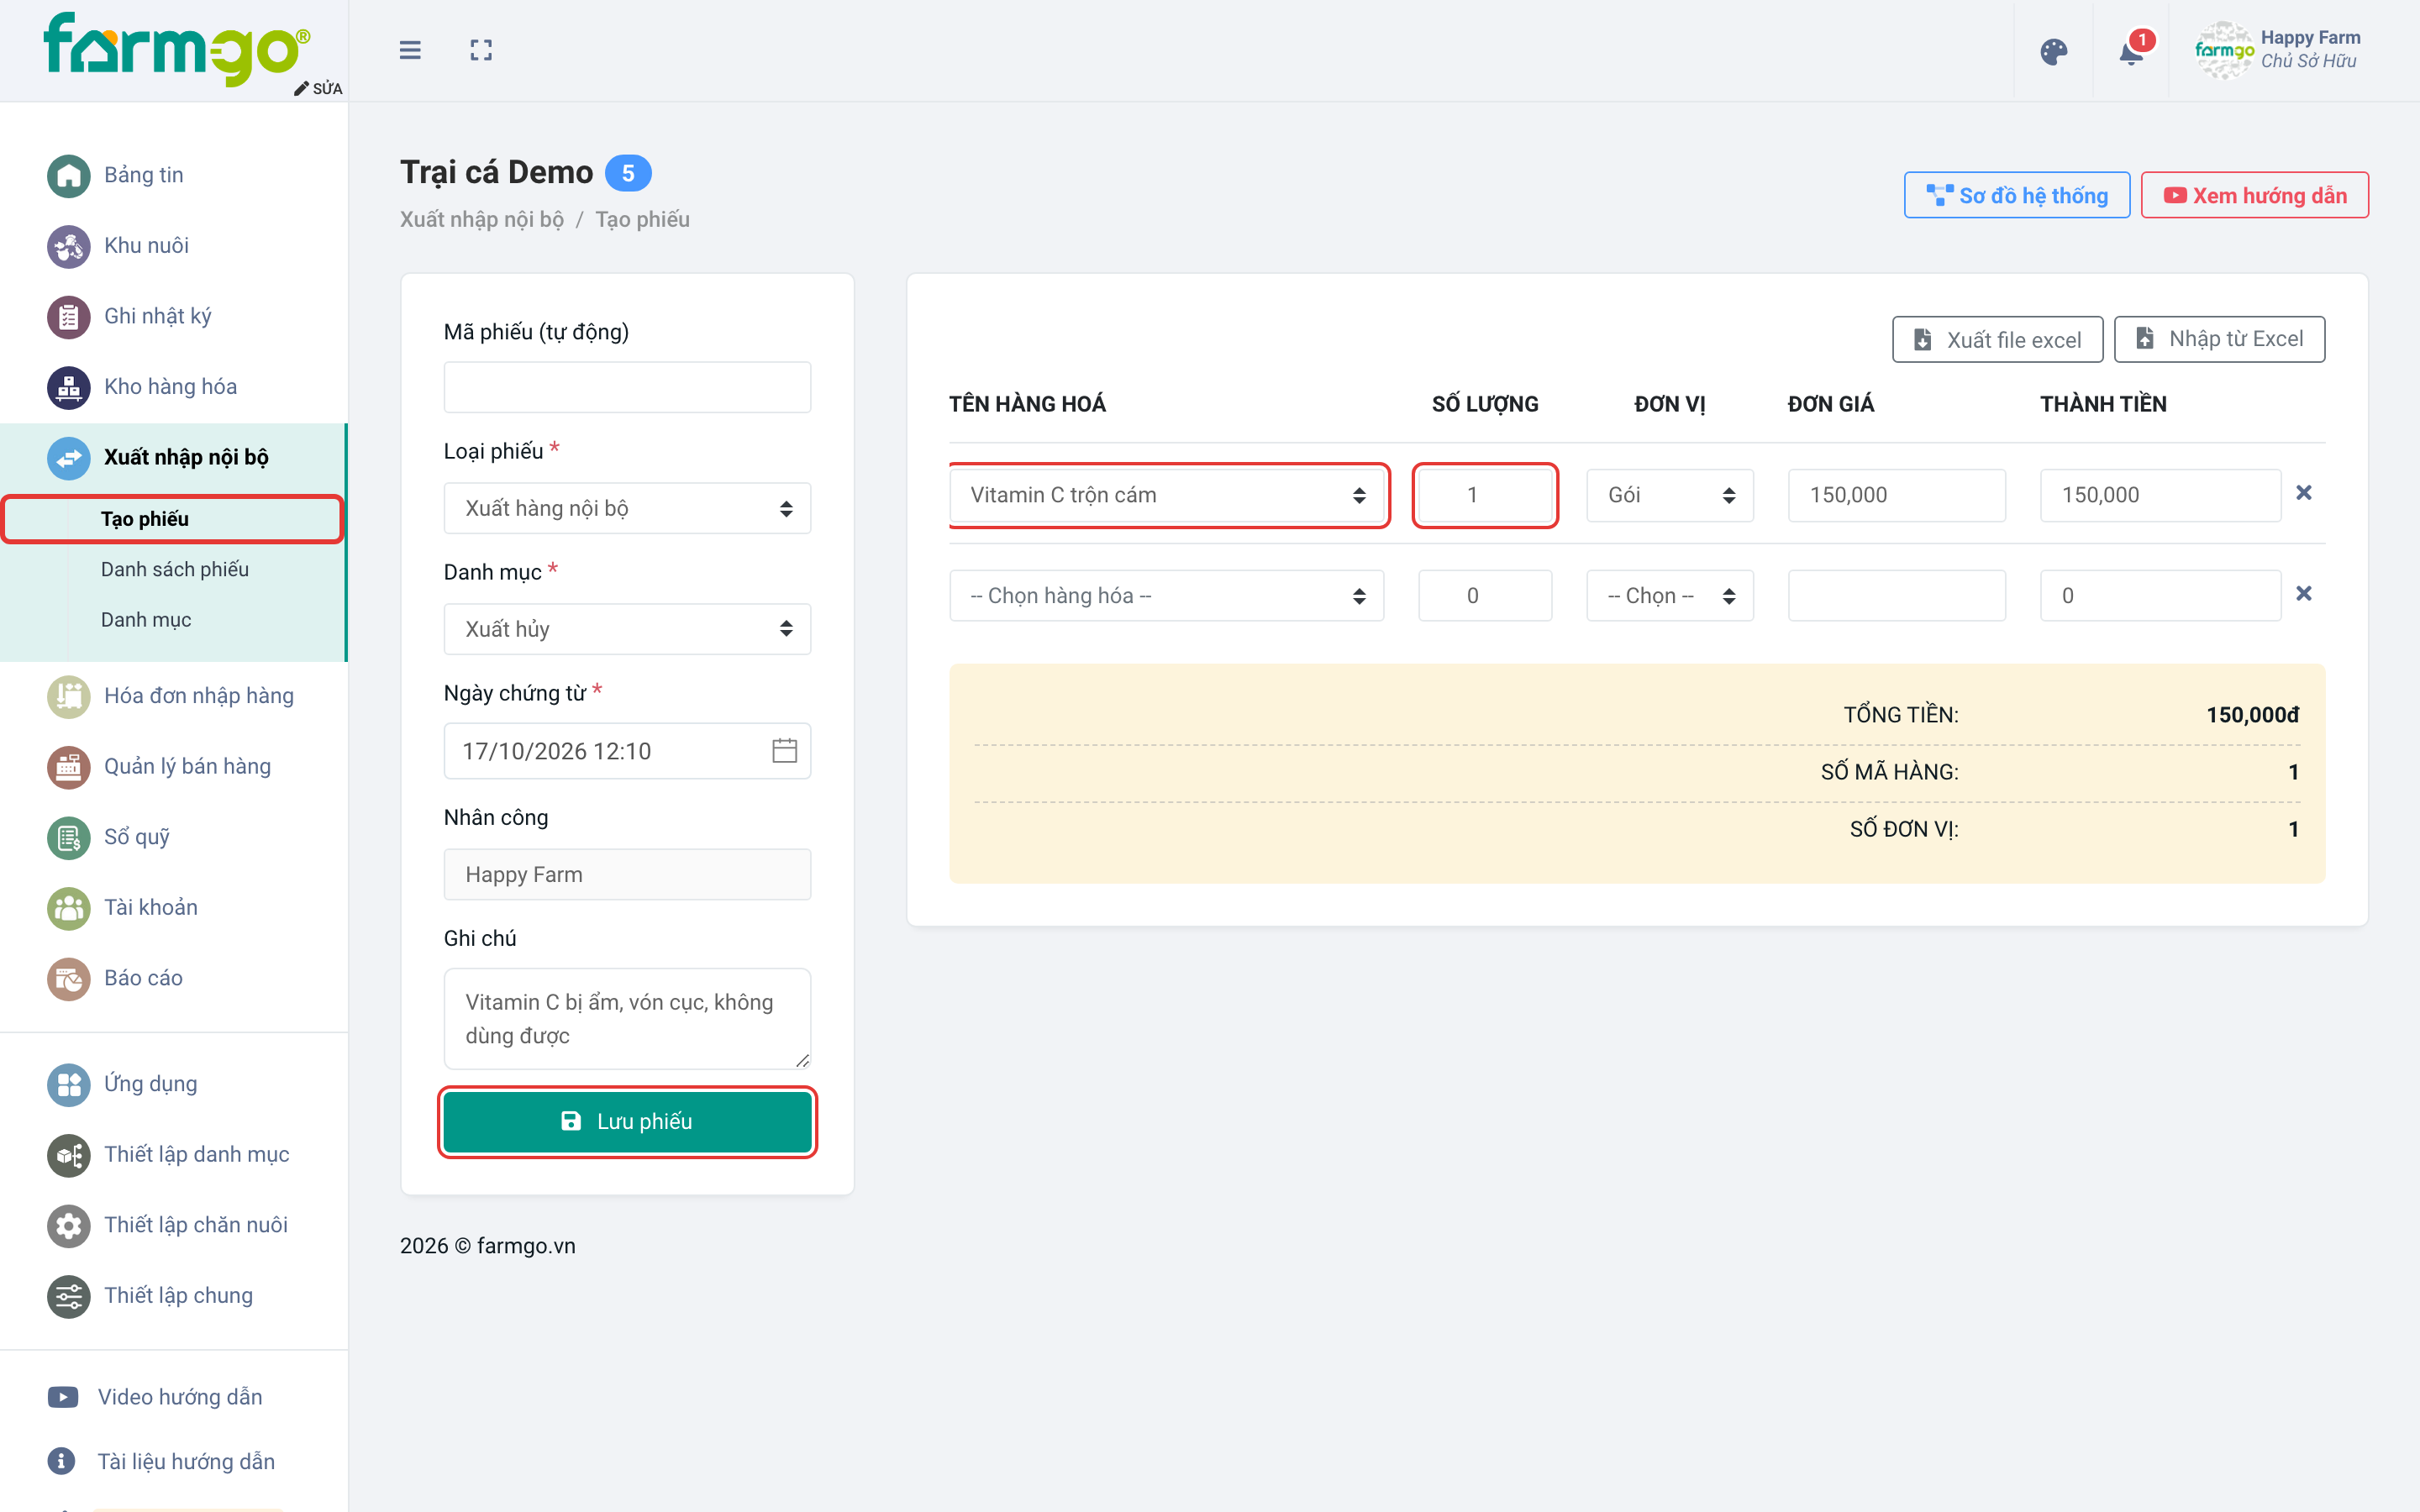This screenshot has height=1512, width=2420.
Task: Open Danh mục submenu under Xuất nhập nội bộ
Action: coord(146,620)
